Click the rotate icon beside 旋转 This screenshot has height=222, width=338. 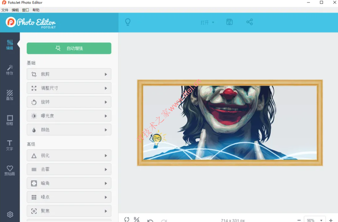pyautogui.click(x=34, y=102)
